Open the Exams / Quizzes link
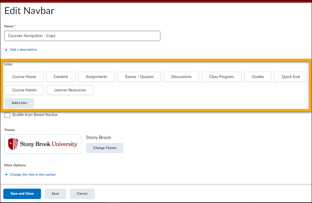 point(139,77)
